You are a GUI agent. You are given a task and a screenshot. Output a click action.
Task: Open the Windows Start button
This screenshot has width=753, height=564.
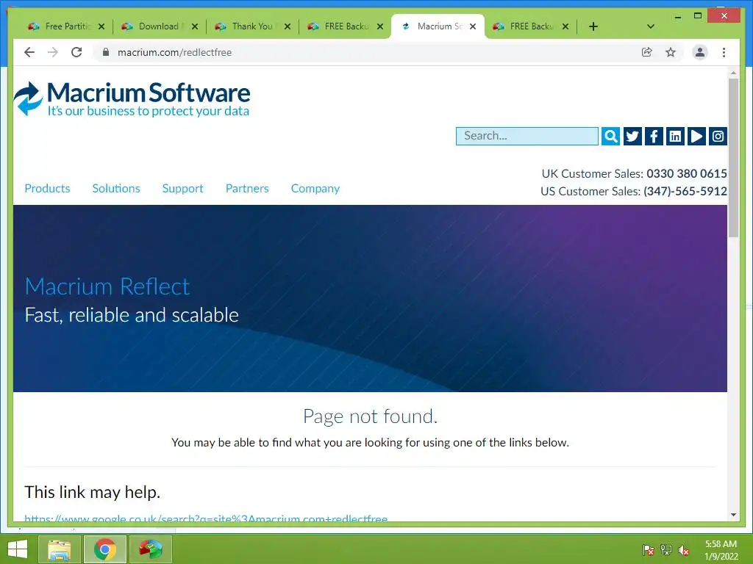pos(18,549)
